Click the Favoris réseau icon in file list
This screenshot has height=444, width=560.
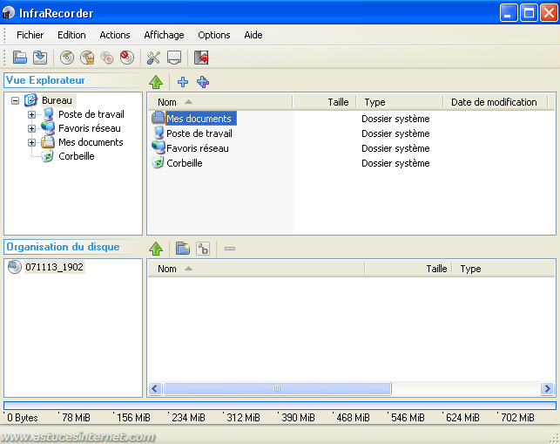click(159, 147)
